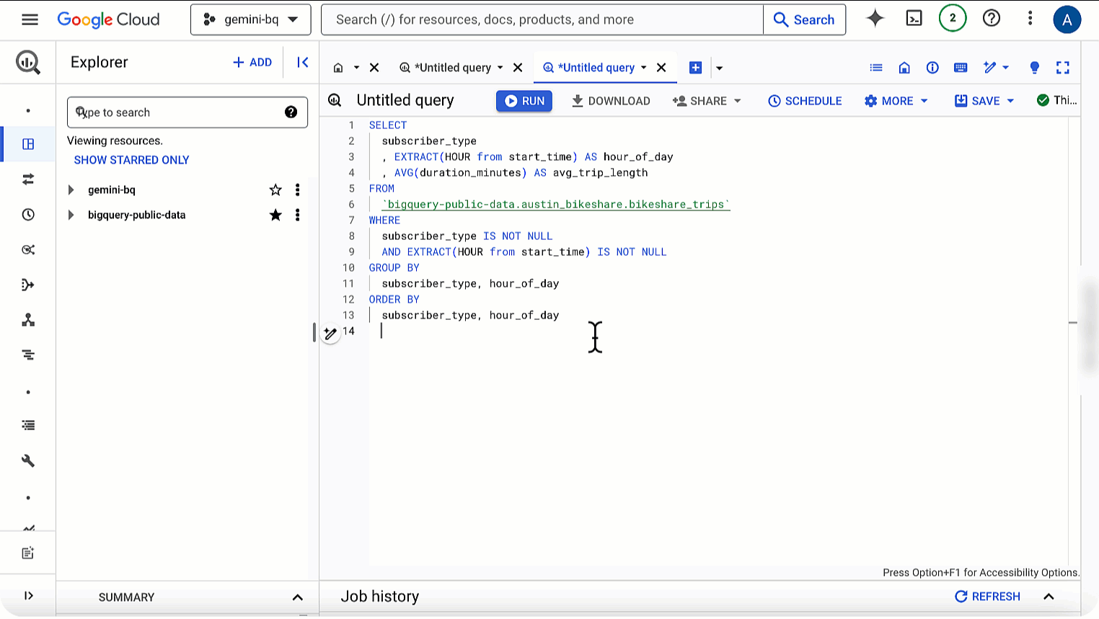The image size is (1099, 619).
Task: Open the lightbulb tips icon
Action: tap(1034, 68)
